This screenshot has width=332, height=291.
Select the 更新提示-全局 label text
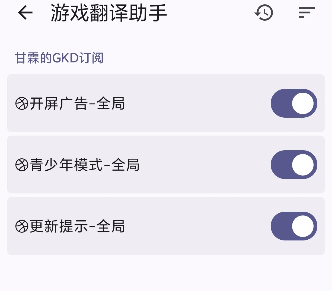click(x=77, y=226)
